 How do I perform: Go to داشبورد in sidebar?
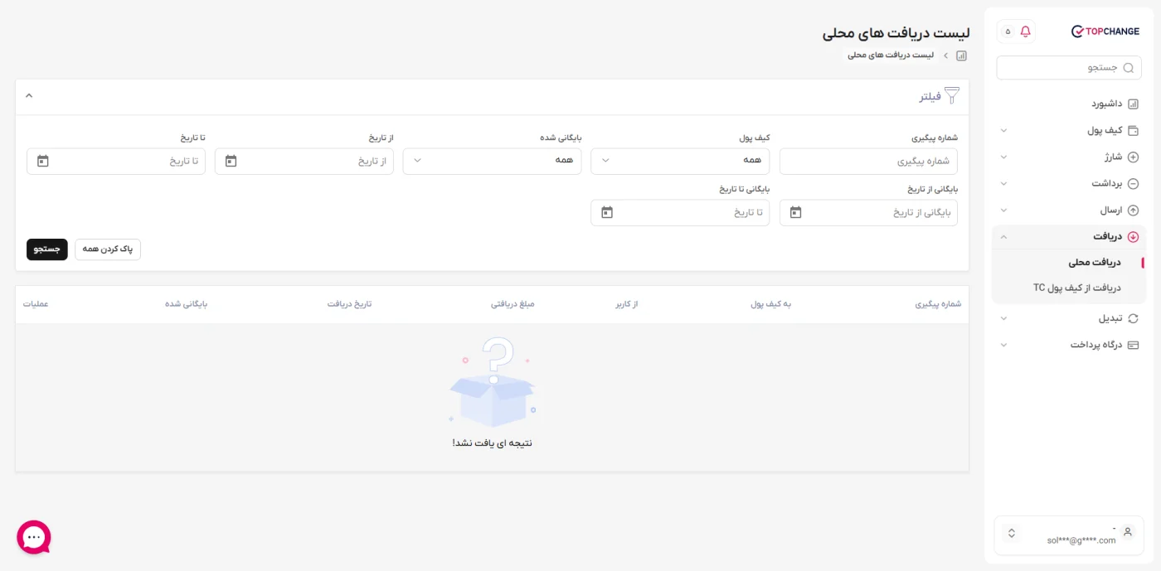[1069, 104]
